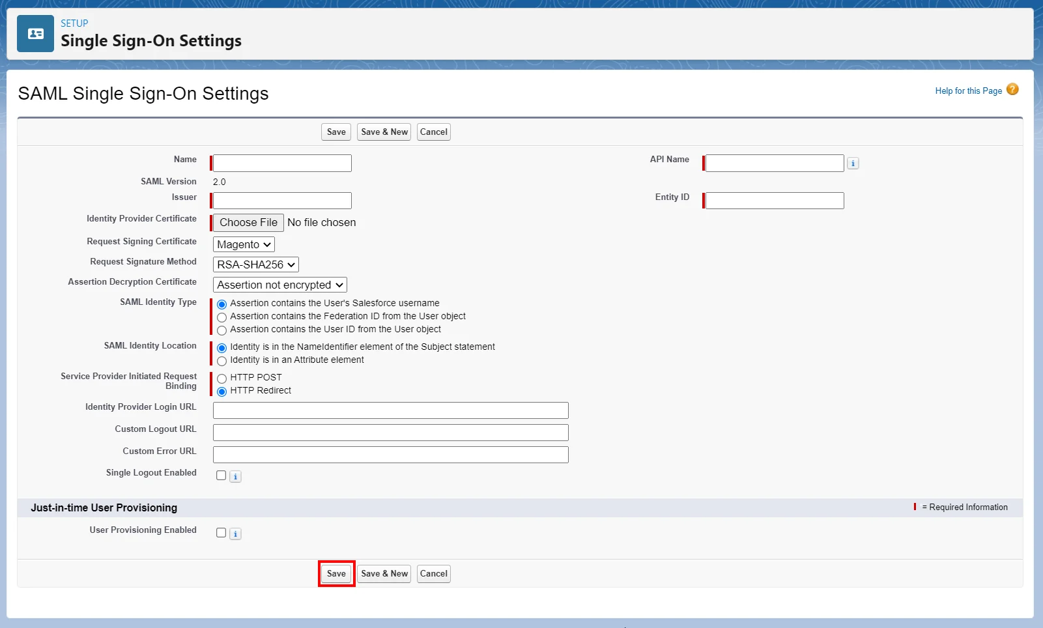Image resolution: width=1043 pixels, height=628 pixels.
Task: Click the Save & New button
Action: pyautogui.click(x=384, y=574)
